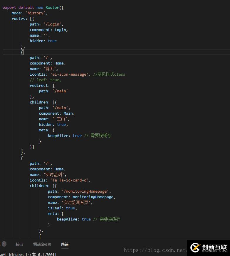The image size is (230, 256).
Task: Click the //图标样式class comment
Action: point(109,74)
